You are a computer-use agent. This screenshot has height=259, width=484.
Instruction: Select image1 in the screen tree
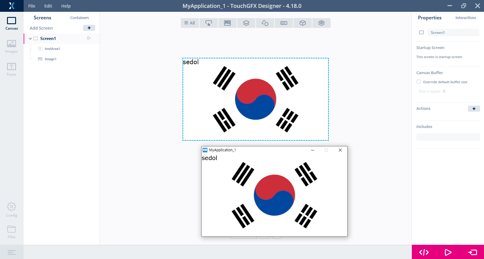pyautogui.click(x=50, y=59)
